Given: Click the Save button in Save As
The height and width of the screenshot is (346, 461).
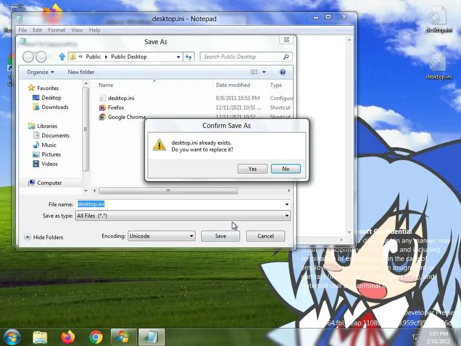Looking at the screenshot, I should tap(220, 236).
